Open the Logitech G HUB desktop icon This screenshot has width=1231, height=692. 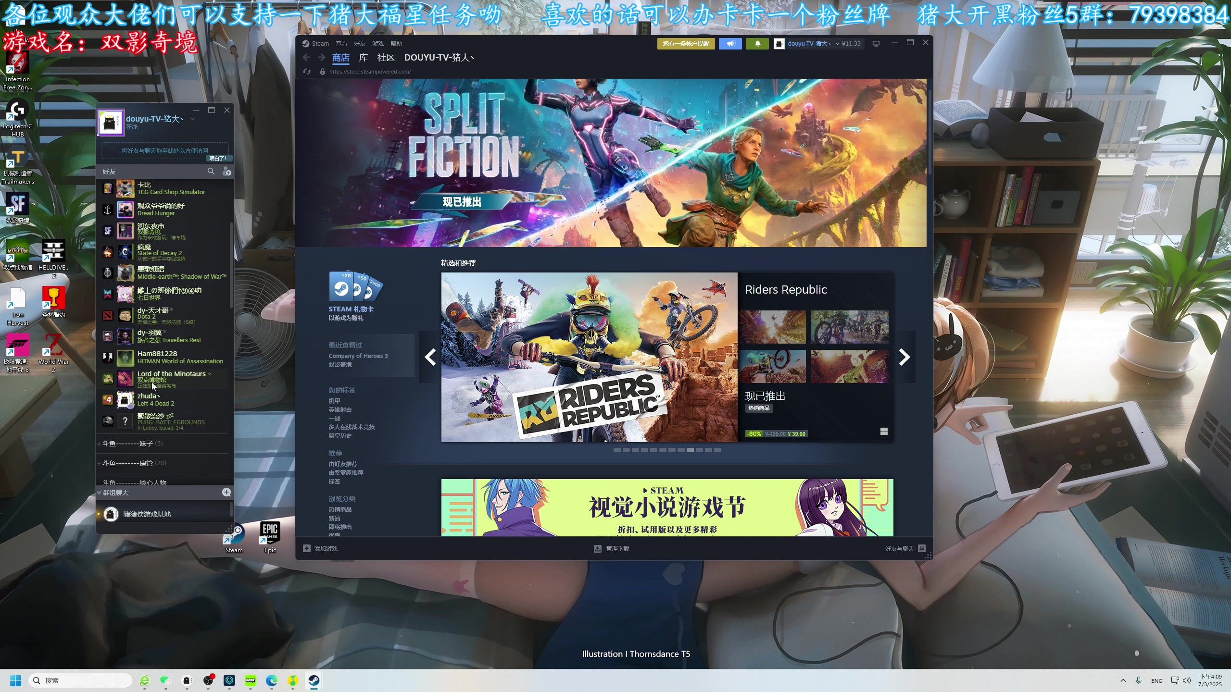17,118
